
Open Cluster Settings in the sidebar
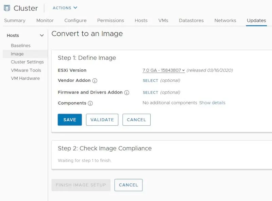tap(27, 62)
